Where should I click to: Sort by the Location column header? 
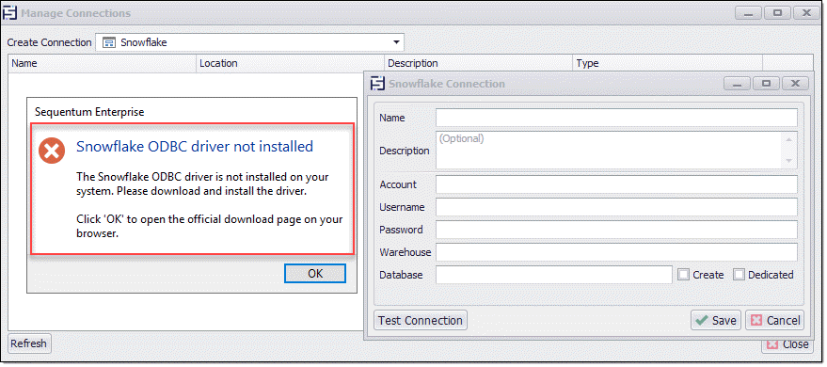291,63
